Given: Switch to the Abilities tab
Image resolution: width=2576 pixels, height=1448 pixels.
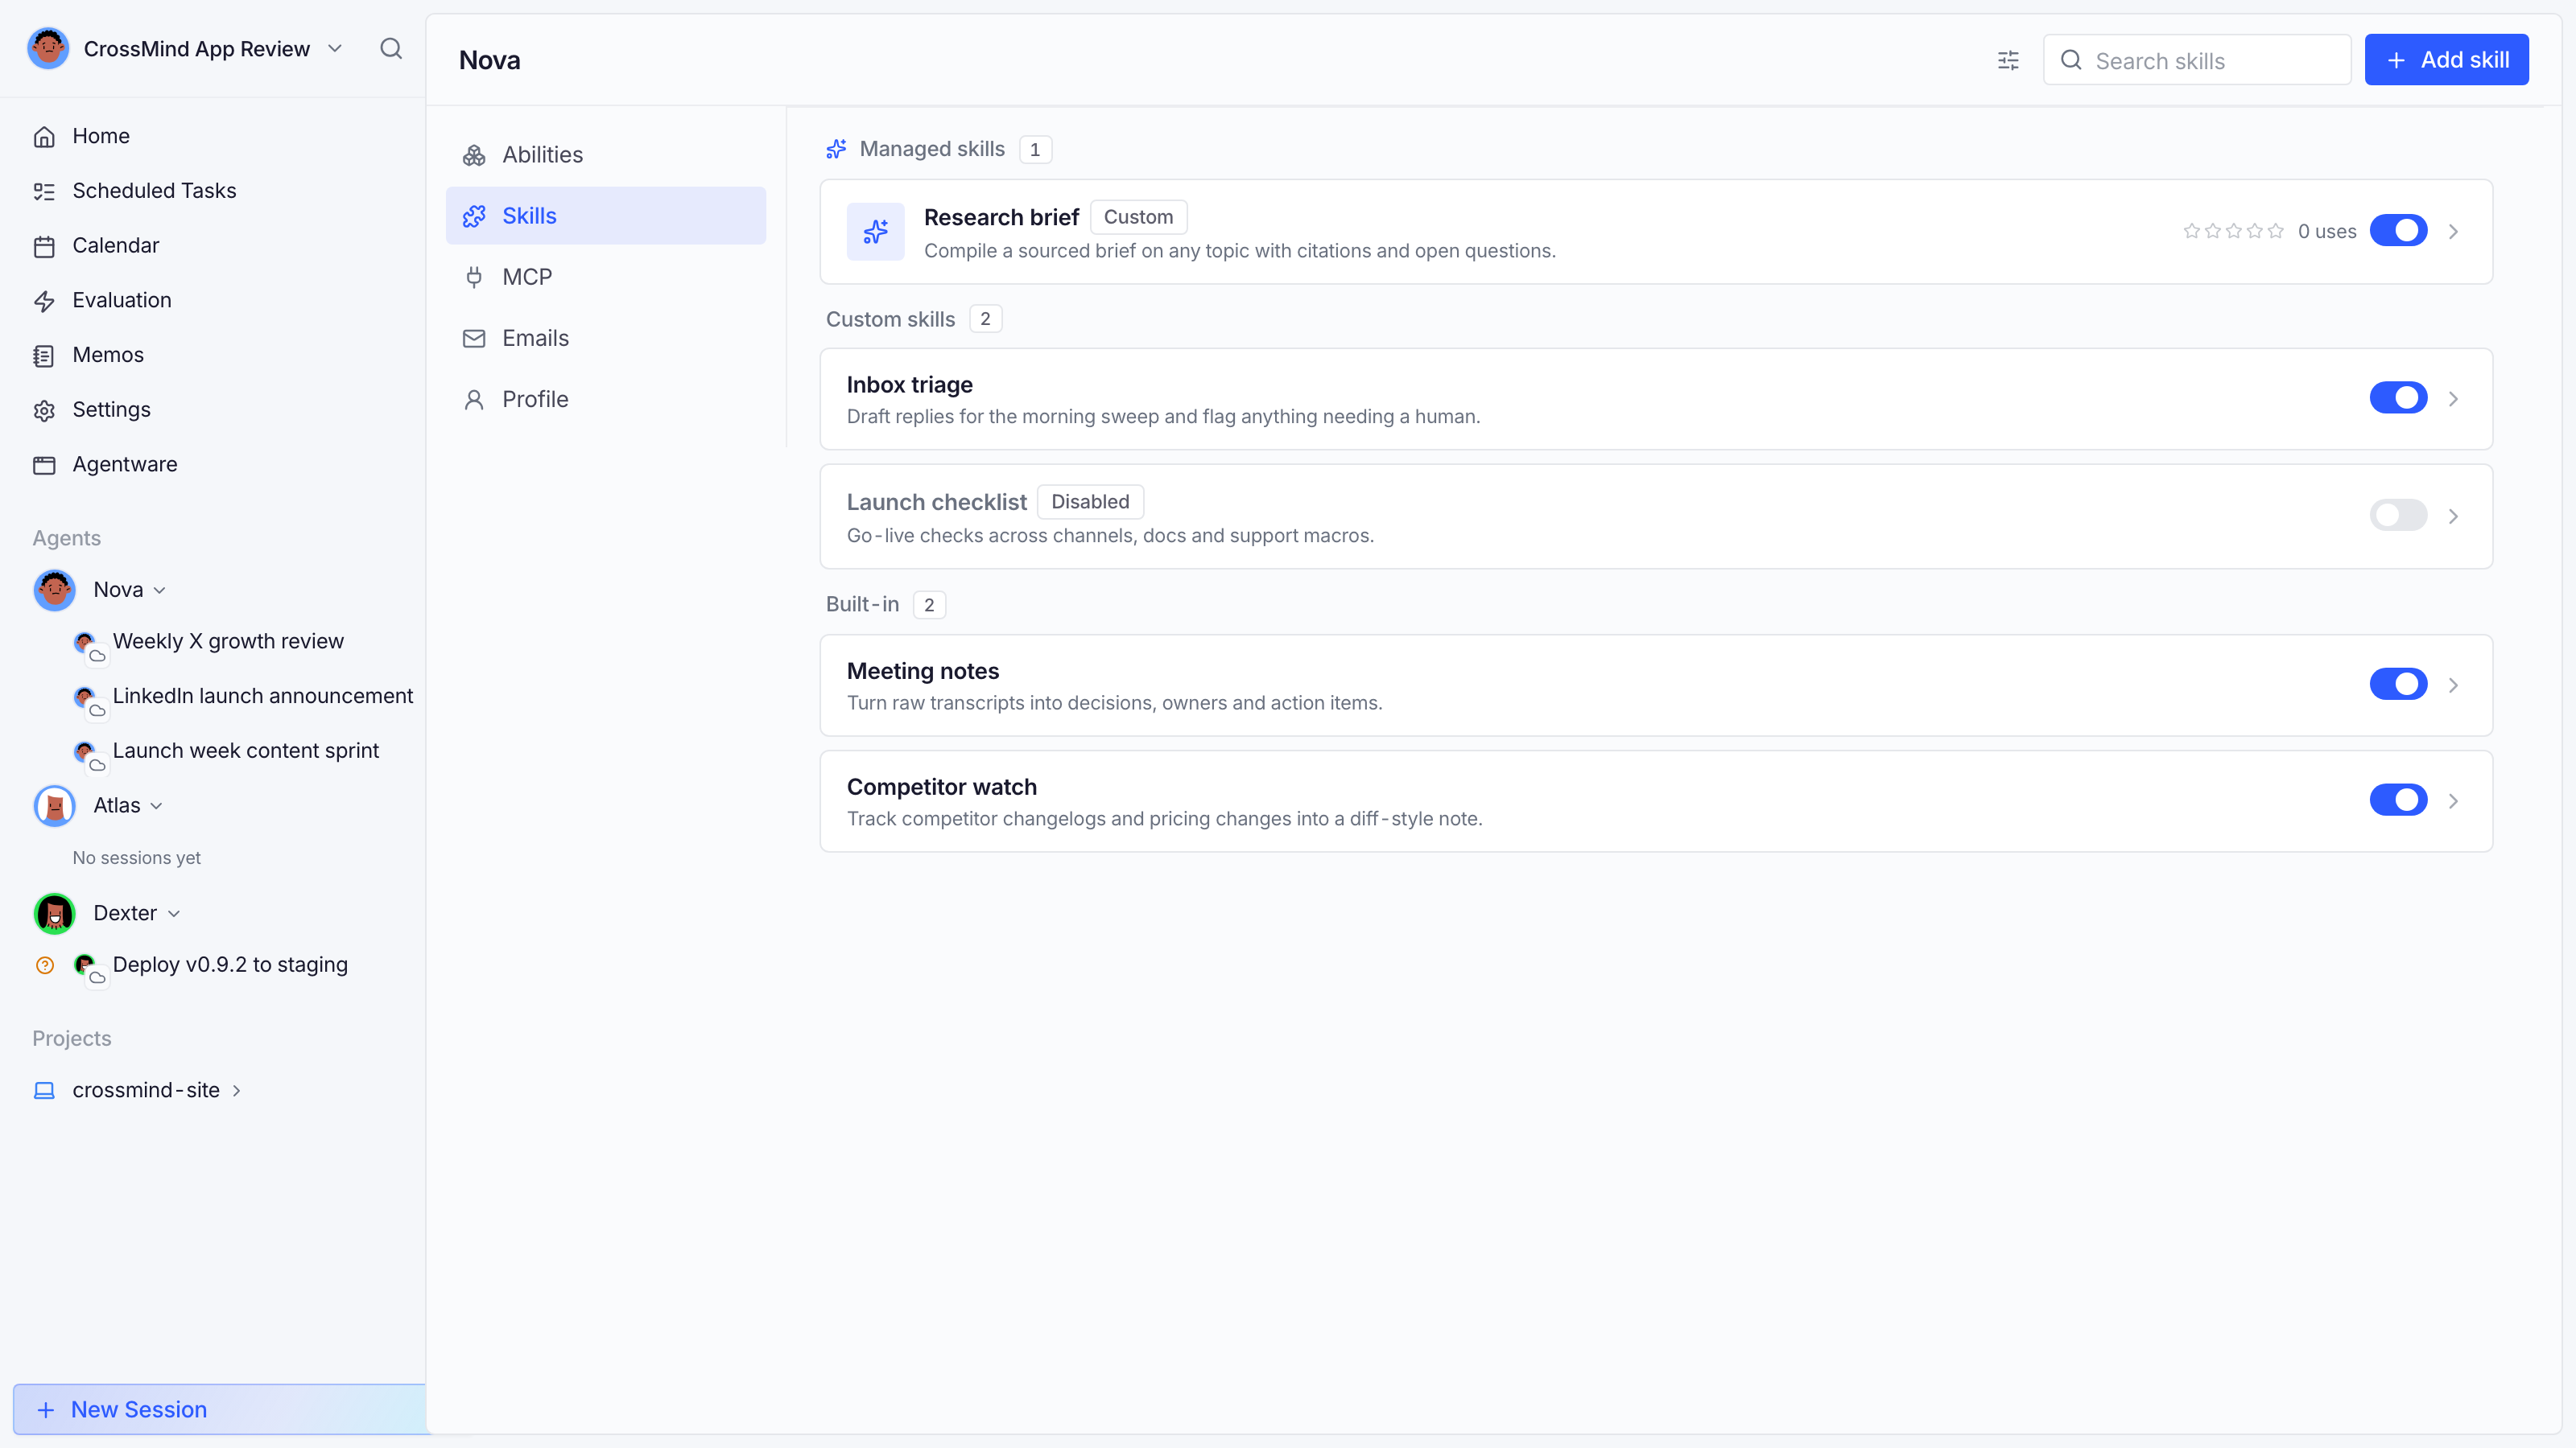Looking at the screenshot, I should [606, 155].
